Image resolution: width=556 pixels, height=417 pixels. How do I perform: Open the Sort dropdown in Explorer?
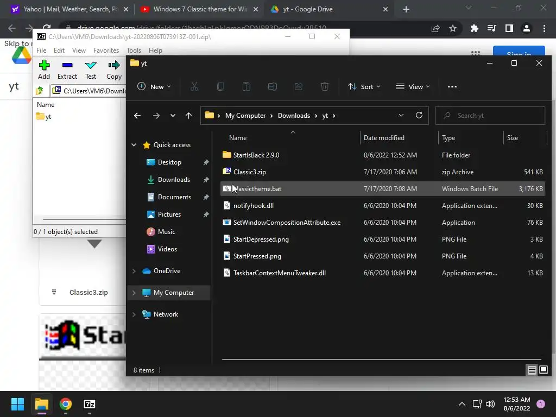(364, 86)
